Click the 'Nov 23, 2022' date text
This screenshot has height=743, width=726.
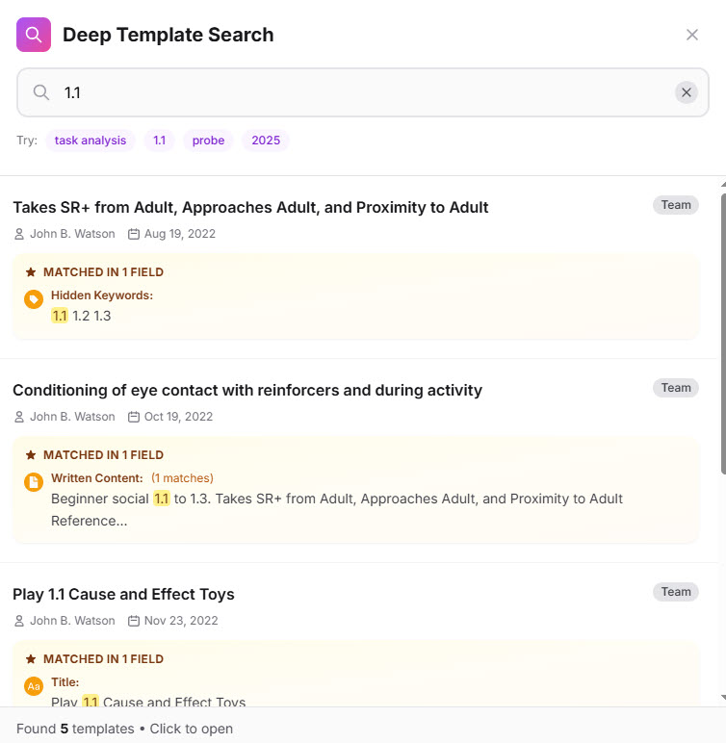[181, 621]
